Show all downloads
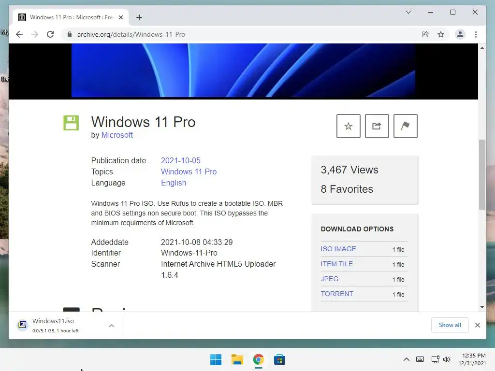 tap(450, 325)
